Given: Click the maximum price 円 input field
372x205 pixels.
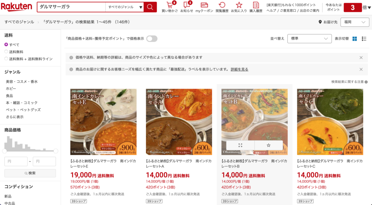Looking at the screenshot, I should click(x=44, y=161).
